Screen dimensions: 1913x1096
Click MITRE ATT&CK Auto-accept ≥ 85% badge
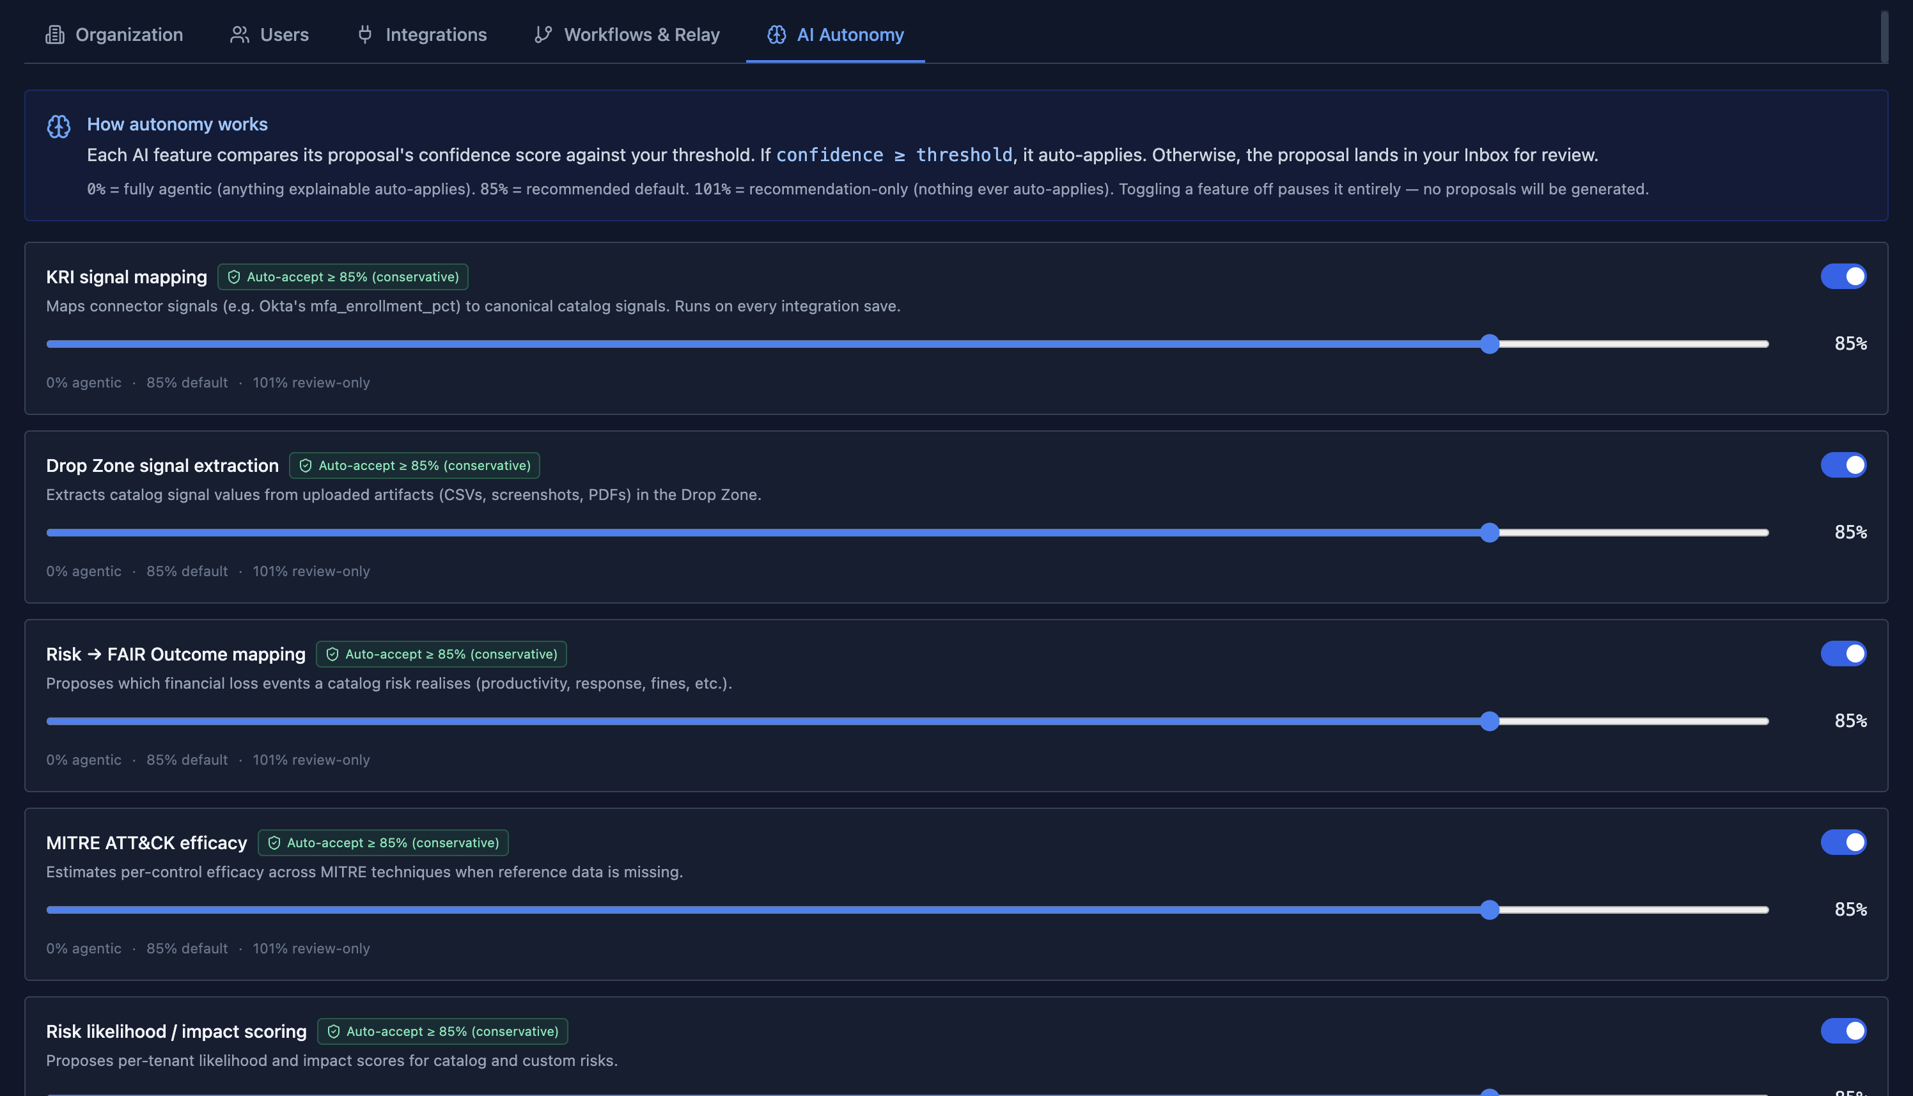(383, 843)
